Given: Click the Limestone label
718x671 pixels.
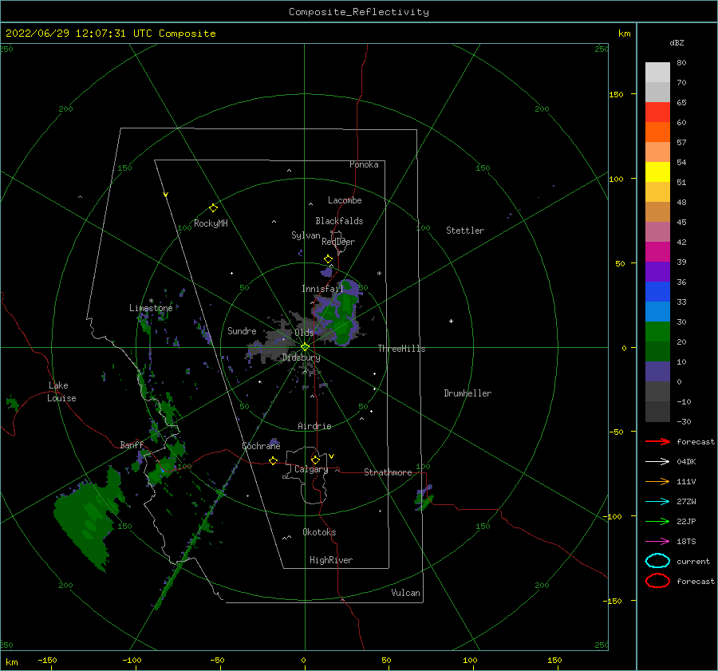Looking at the screenshot, I should tap(151, 308).
